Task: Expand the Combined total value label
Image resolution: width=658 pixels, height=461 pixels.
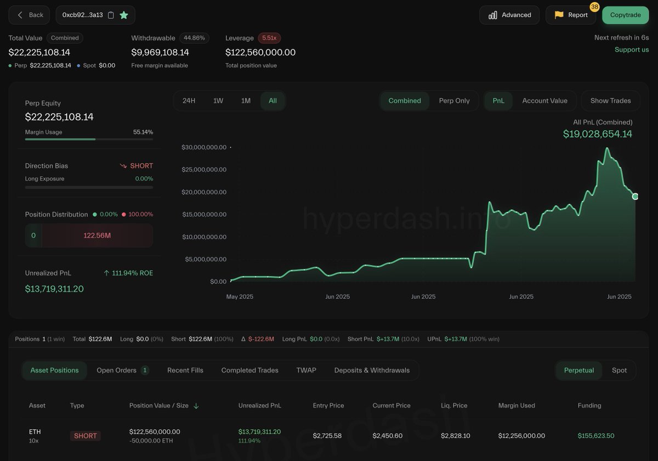Action: (65, 38)
